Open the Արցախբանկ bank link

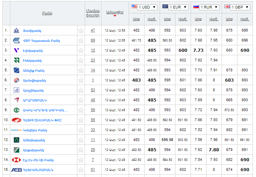(x=33, y=150)
